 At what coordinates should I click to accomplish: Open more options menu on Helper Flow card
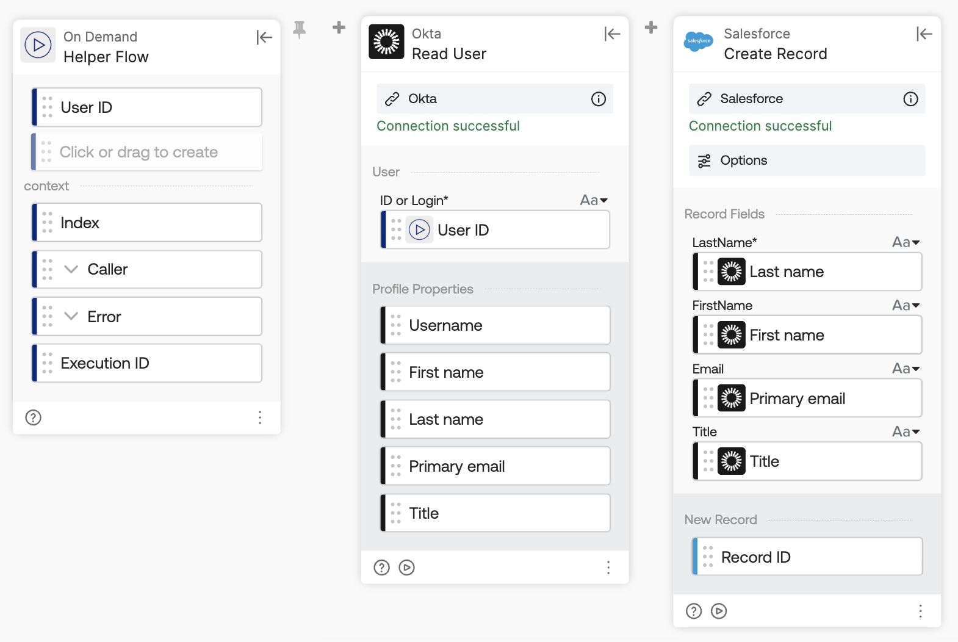point(260,417)
